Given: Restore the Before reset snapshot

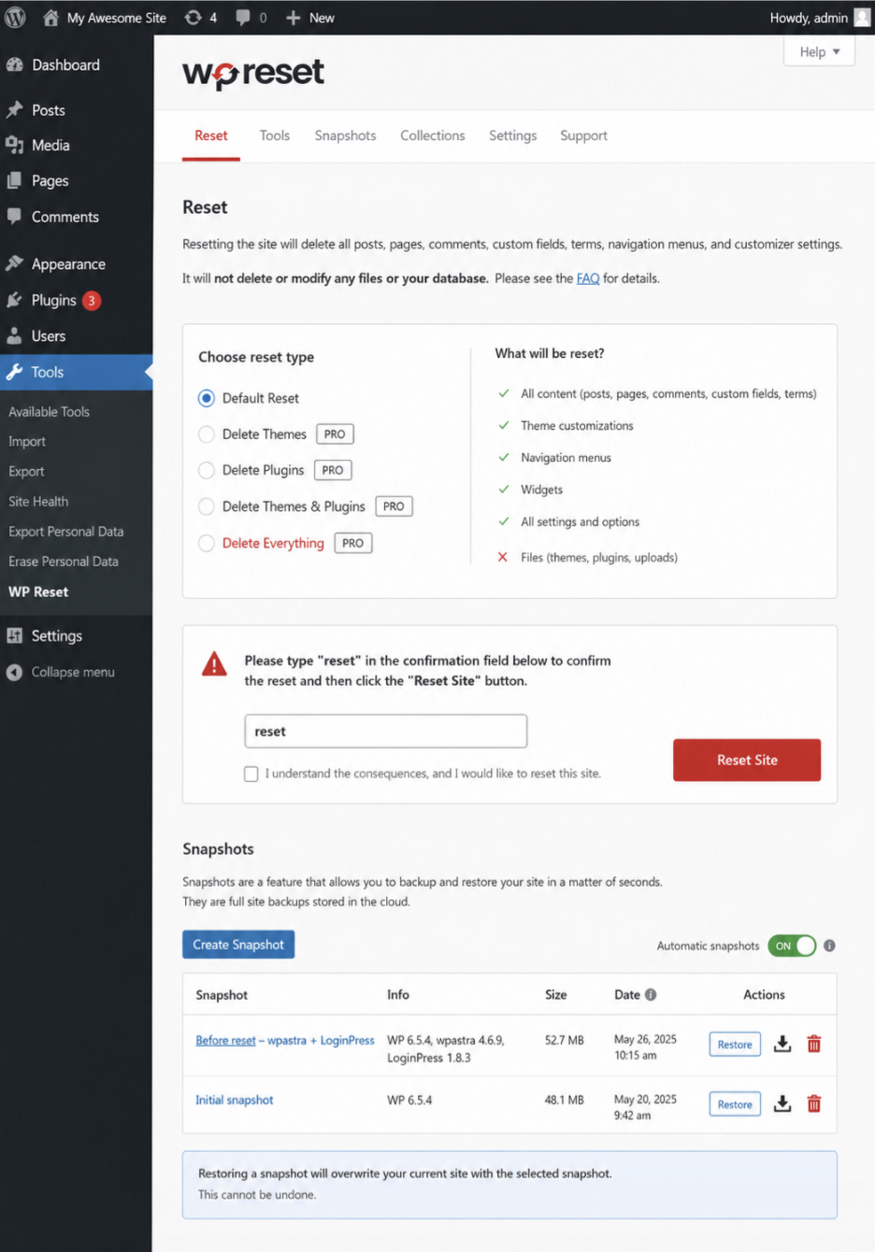Looking at the screenshot, I should pyautogui.click(x=735, y=1045).
